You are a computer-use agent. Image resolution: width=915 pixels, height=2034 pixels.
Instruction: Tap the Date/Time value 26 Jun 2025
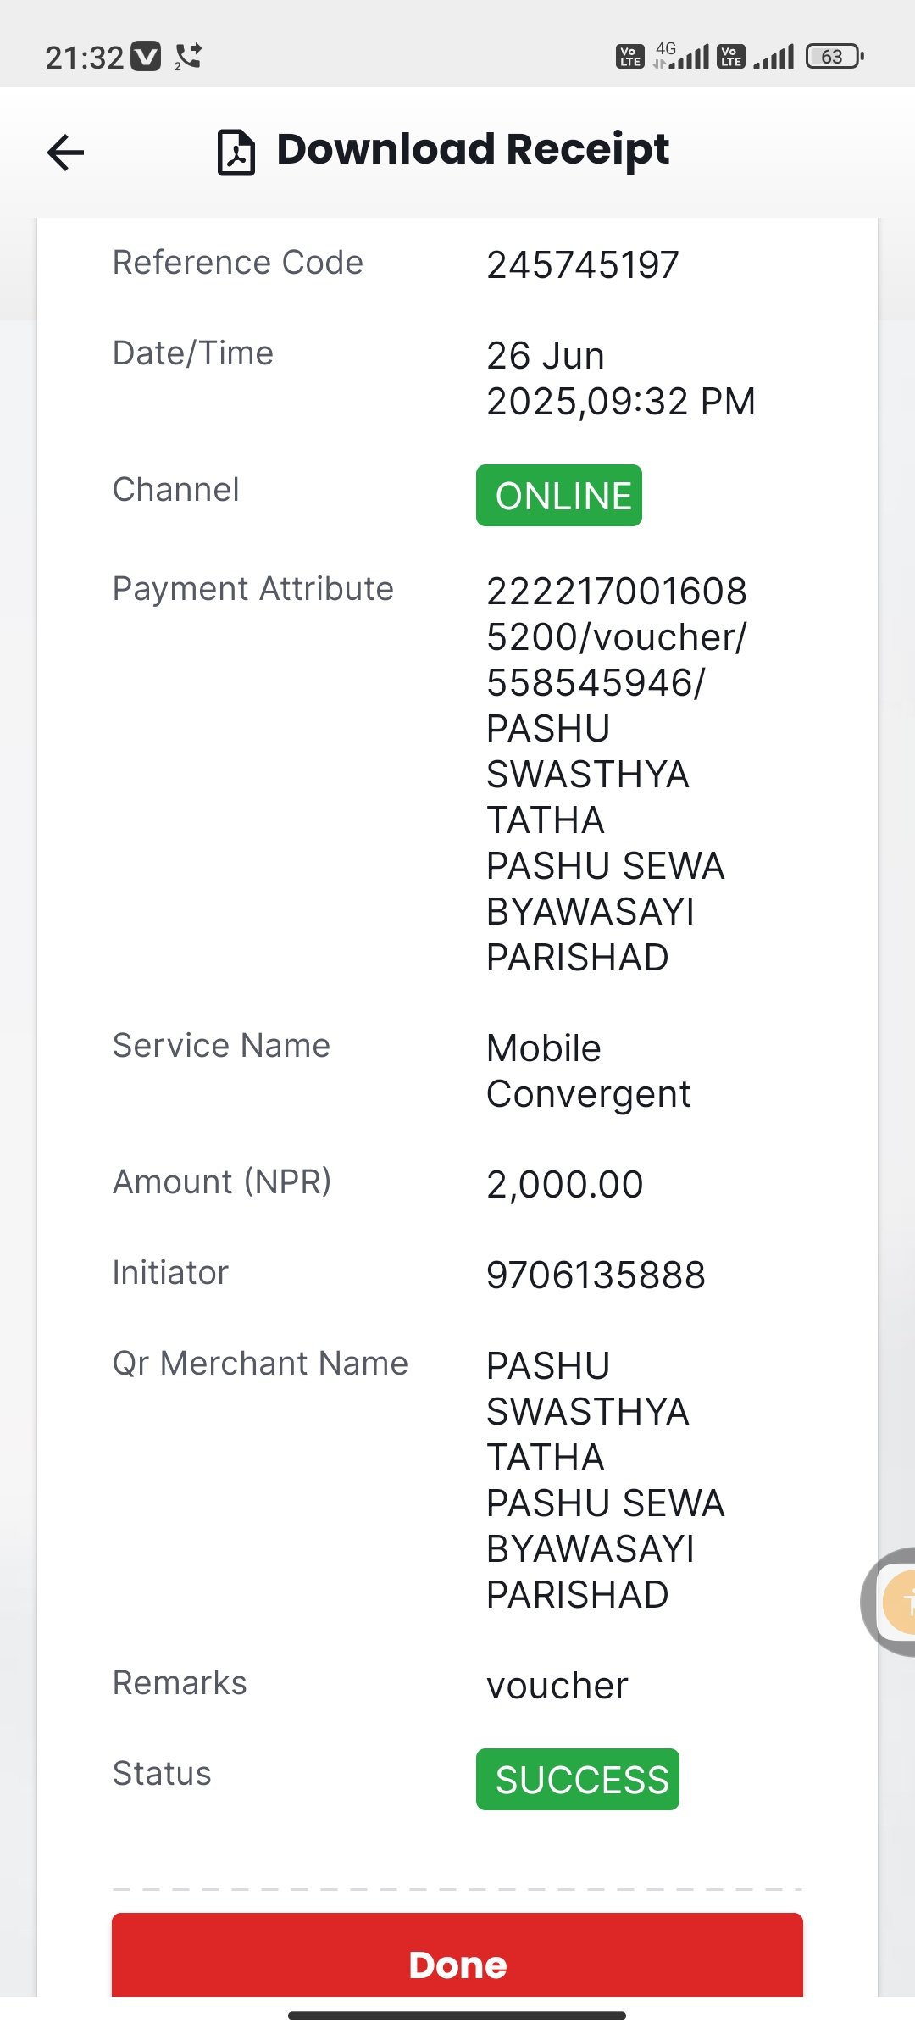(621, 379)
